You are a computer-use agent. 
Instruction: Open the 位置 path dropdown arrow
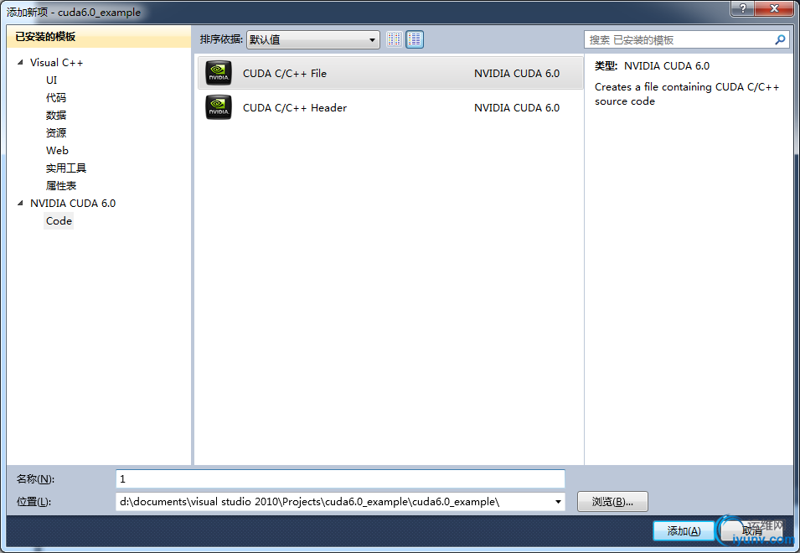558,502
